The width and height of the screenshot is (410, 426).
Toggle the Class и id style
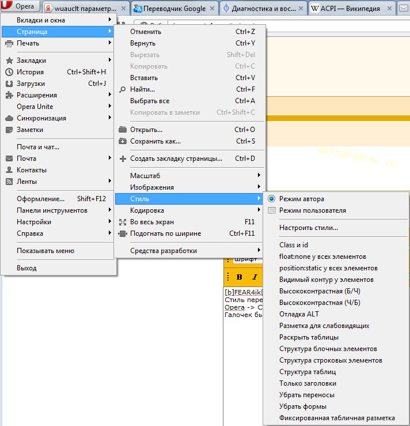(x=336, y=245)
